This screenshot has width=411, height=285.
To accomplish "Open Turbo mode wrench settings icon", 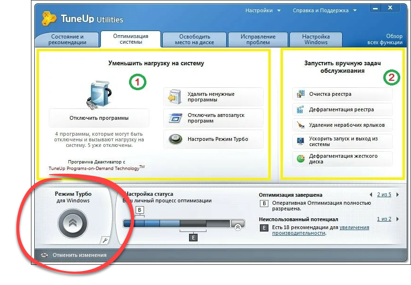I will click(105, 240).
